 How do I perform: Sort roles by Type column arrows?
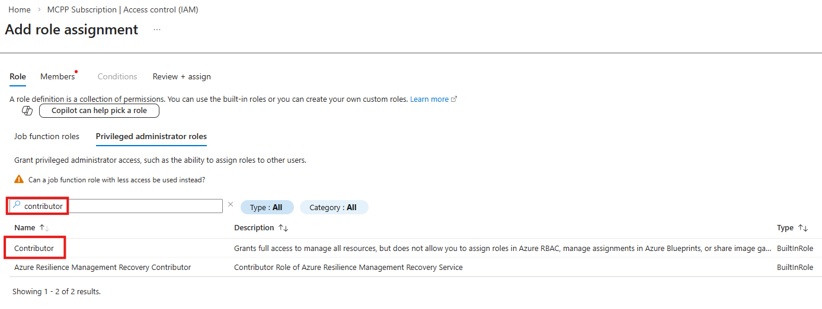[x=803, y=228]
